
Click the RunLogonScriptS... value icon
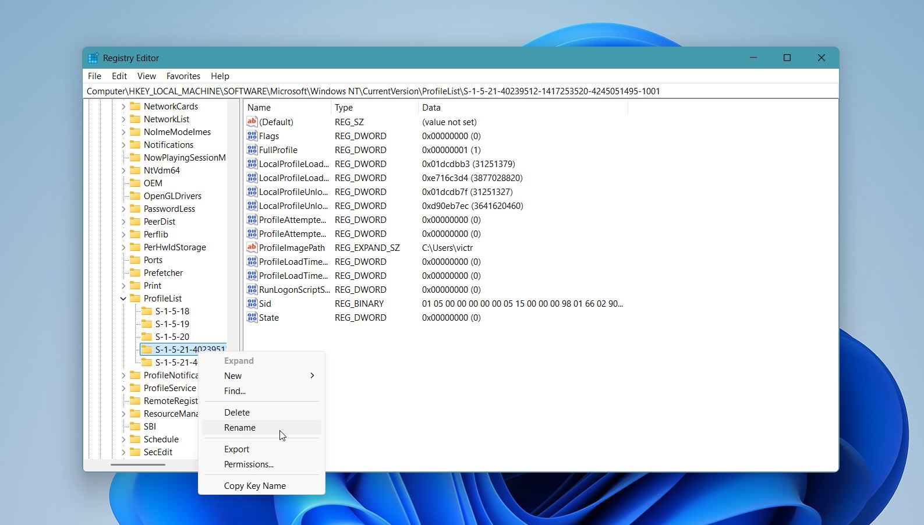click(252, 289)
